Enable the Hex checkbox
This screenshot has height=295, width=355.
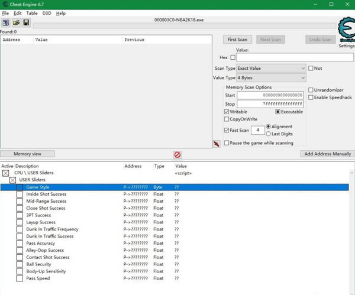point(233,58)
